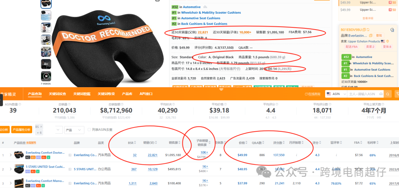399x188 pixels.
Task: Switch to 关键词收录 tab
Action: click(106, 94)
